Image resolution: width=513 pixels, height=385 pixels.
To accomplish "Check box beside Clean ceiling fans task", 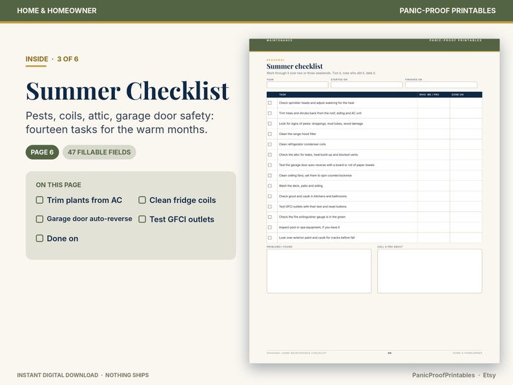I will point(270,175).
